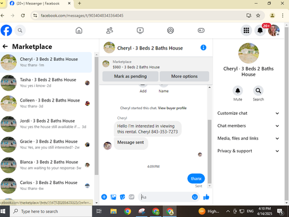Open Facebook home via logo
This screenshot has width=289, height=217.
point(6,31)
